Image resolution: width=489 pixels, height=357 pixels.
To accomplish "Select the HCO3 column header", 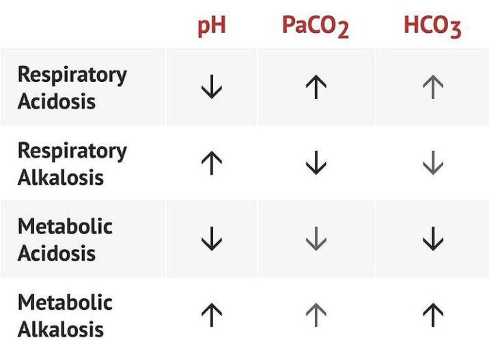I will click(x=432, y=26).
